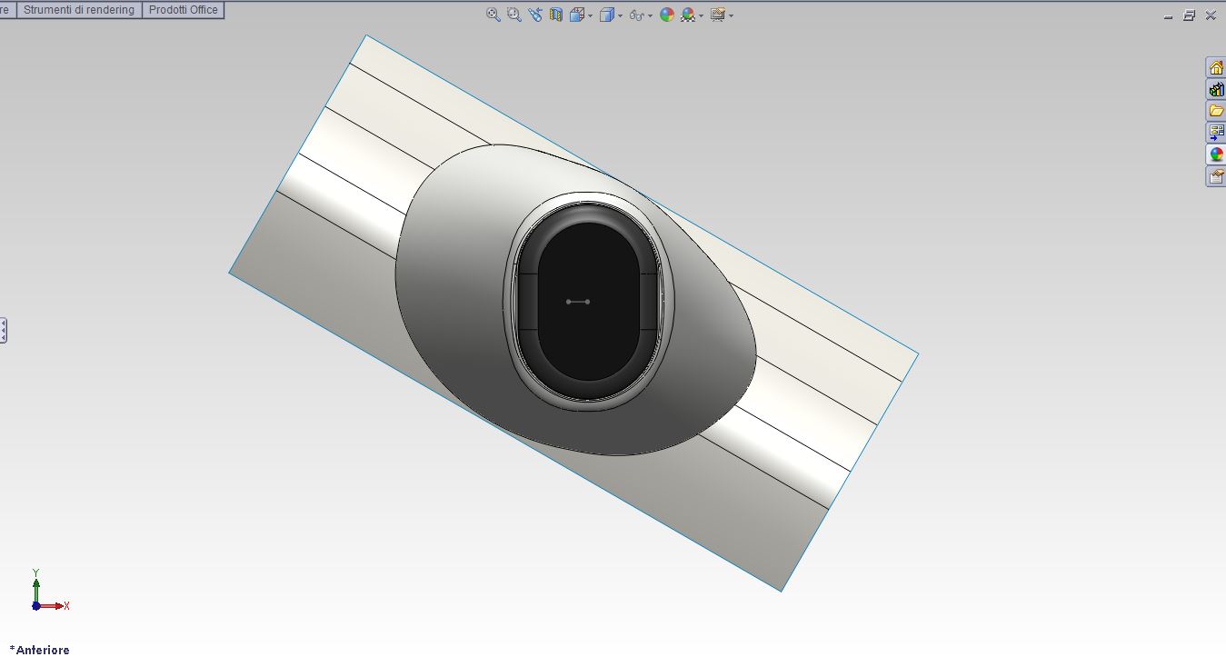Toggle the Section View tool

pyautogui.click(x=555, y=15)
